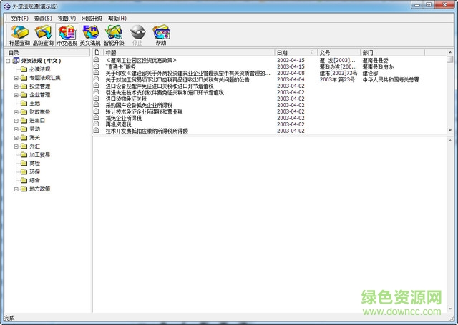Click the document icon of 减免企业所得税 row
Viewport: 458px width, 325px height.
coord(97,118)
